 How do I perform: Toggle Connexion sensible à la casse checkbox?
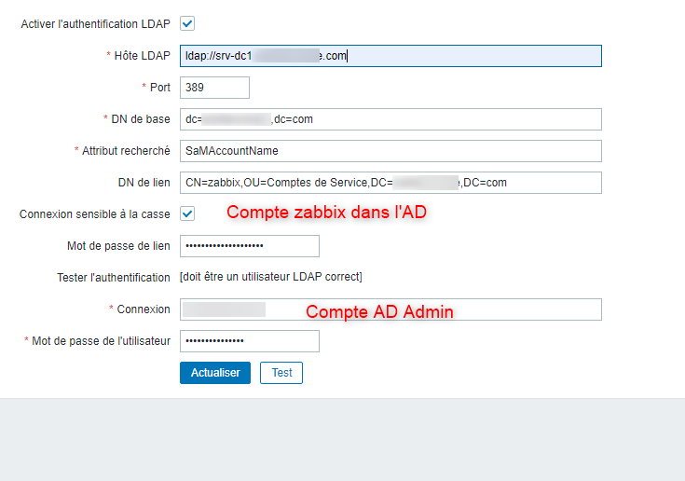point(187,214)
